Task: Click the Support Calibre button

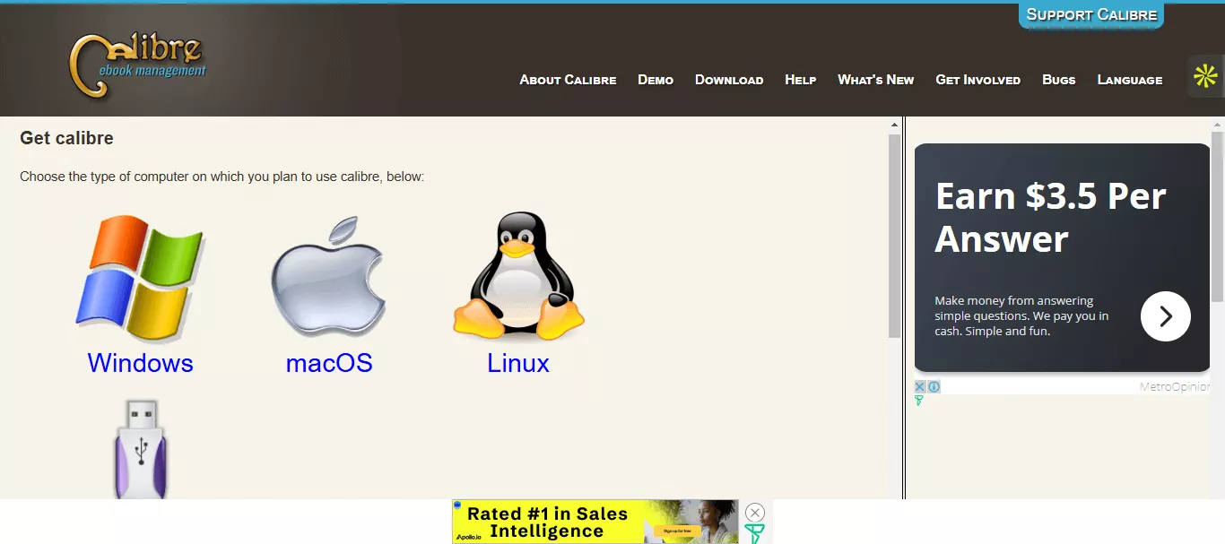Action: (x=1091, y=14)
